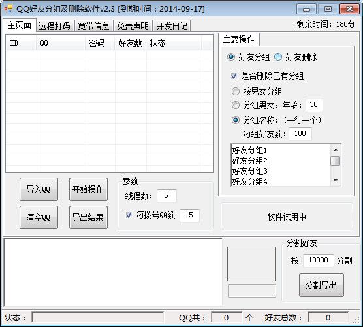Click the 分割导出 button
This screenshot has width=363, height=327.
[321, 285]
